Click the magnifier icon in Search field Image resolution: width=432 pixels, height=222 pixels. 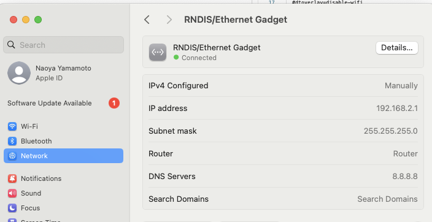pos(11,45)
